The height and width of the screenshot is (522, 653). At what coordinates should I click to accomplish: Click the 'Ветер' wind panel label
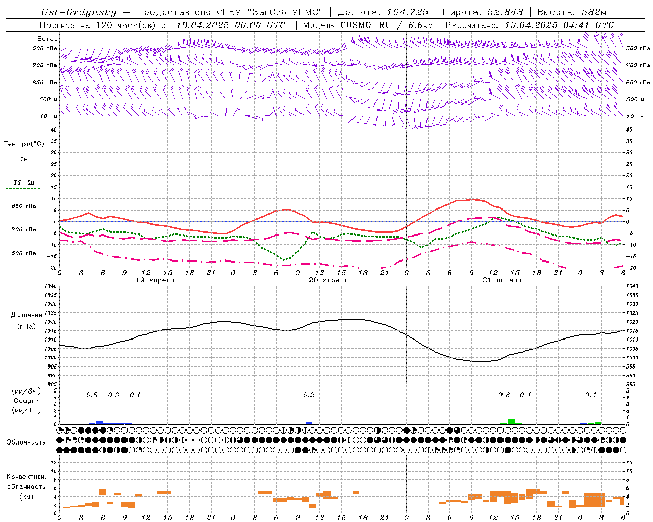click(x=47, y=39)
